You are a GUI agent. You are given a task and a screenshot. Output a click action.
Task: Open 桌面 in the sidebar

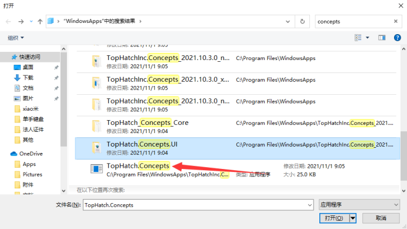click(x=28, y=67)
